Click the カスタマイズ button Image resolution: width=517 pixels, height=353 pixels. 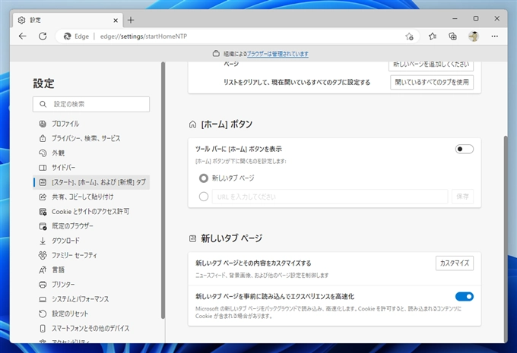pos(455,263)
